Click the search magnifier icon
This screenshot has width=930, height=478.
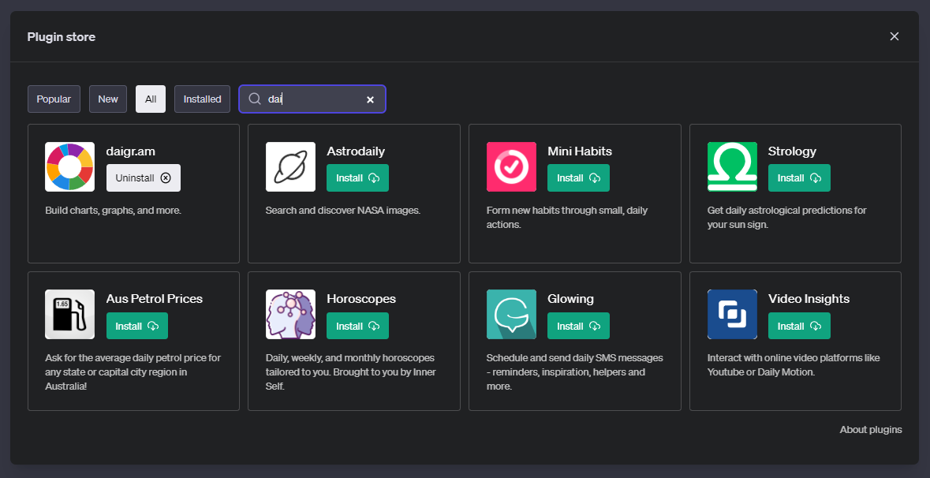[255, 99]
